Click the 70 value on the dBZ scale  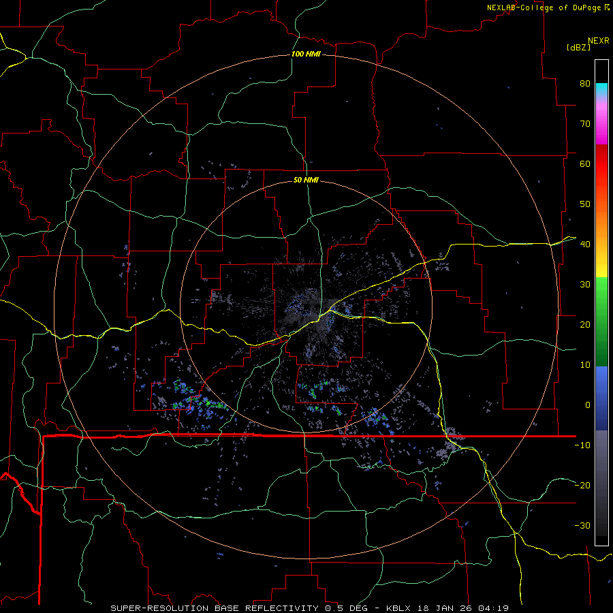coord(585,124)
